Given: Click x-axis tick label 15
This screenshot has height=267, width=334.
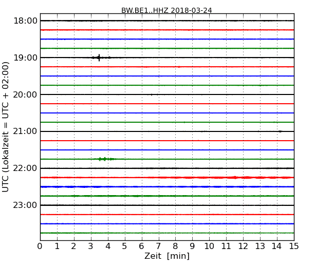Looking at the screenshot, I should pos(294,246).
